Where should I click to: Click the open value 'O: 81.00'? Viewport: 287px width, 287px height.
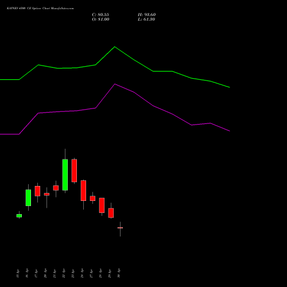pos(100,19)
